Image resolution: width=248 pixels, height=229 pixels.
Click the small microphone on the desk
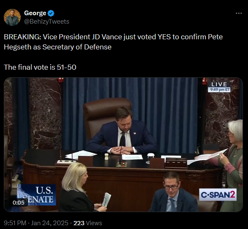[121, 157]
